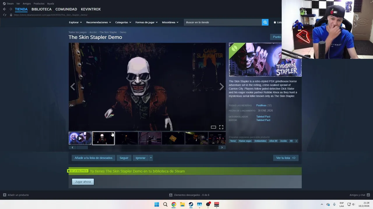The width and height of the screenshot is (373, 209).
Task: Open the Steam menu
Action: point(10,3)
